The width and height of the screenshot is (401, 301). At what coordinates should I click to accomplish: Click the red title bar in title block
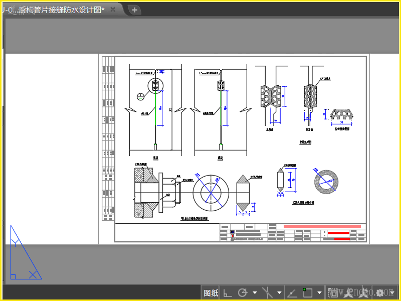coord(322,227)
